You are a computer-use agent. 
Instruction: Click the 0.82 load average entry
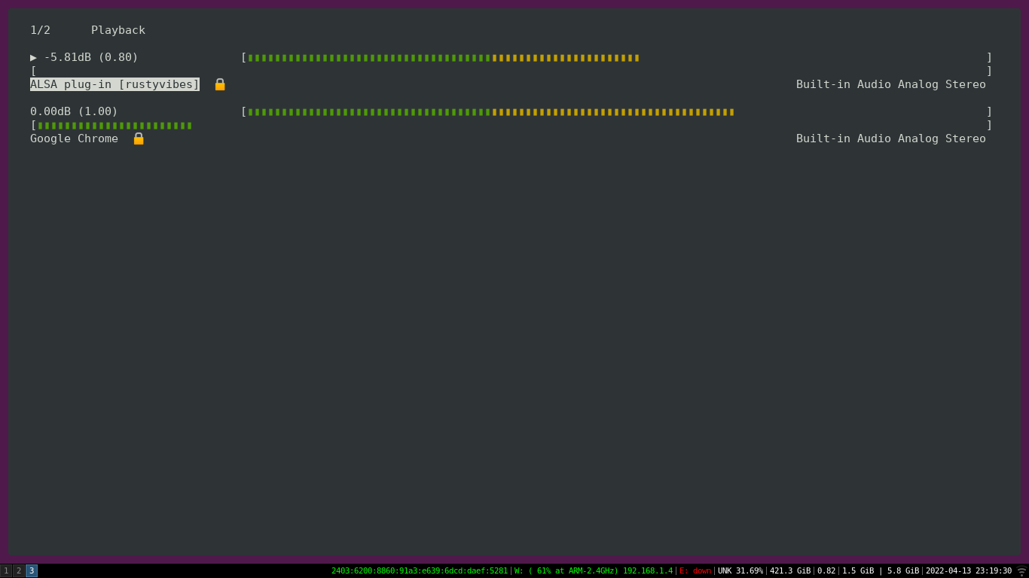[826, 571]
